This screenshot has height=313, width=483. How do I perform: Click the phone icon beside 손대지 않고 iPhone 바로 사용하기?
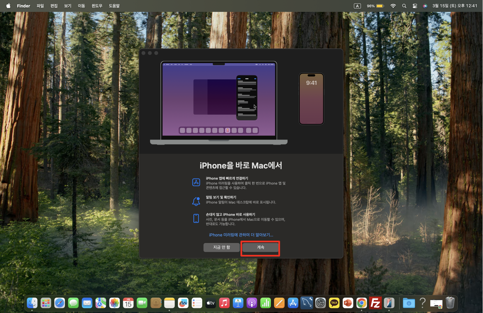tap(196, 218)
